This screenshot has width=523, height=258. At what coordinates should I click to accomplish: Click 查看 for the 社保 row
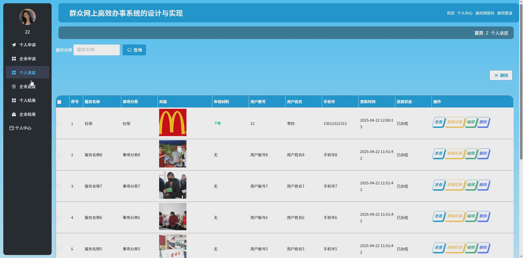click(439, 122)
